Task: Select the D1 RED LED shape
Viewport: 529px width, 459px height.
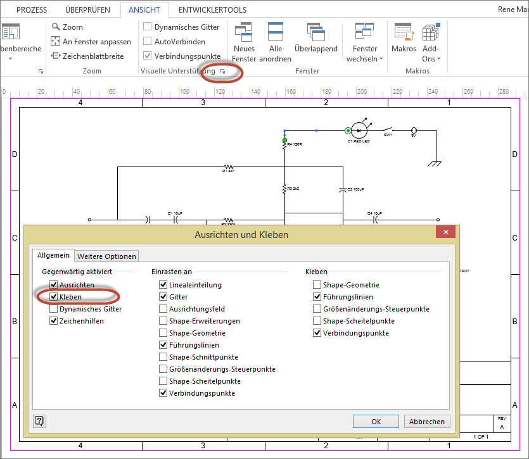Action: point(359,130)
